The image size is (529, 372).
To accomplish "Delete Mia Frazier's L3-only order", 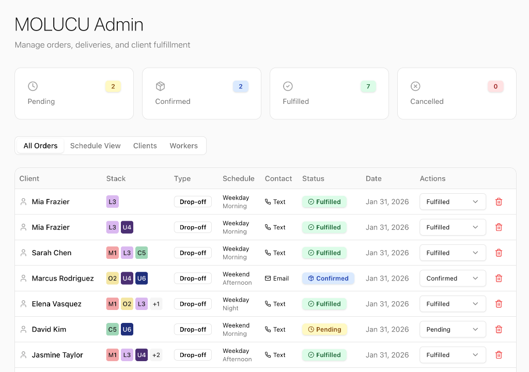I will tap(499, 202).
